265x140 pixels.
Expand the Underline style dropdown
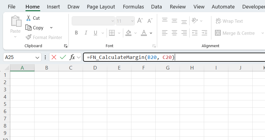(103, 33)
